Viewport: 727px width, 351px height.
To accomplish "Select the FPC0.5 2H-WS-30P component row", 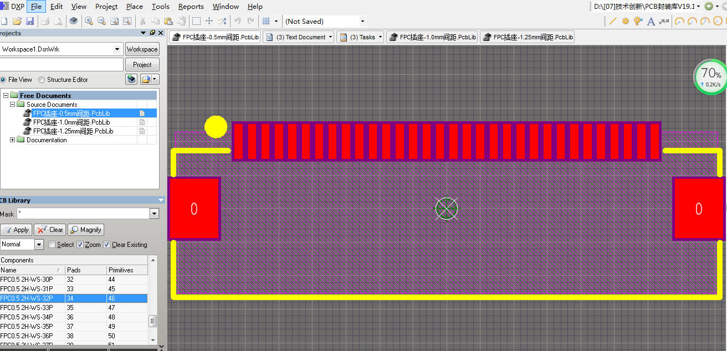I will [74, 280].
